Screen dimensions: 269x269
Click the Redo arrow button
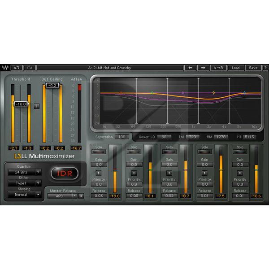point(30,68)
